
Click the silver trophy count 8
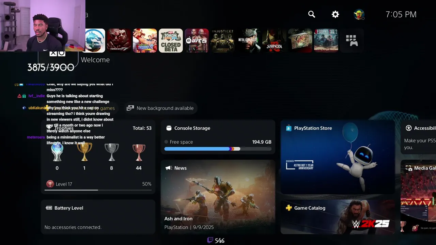click(111, 168)
